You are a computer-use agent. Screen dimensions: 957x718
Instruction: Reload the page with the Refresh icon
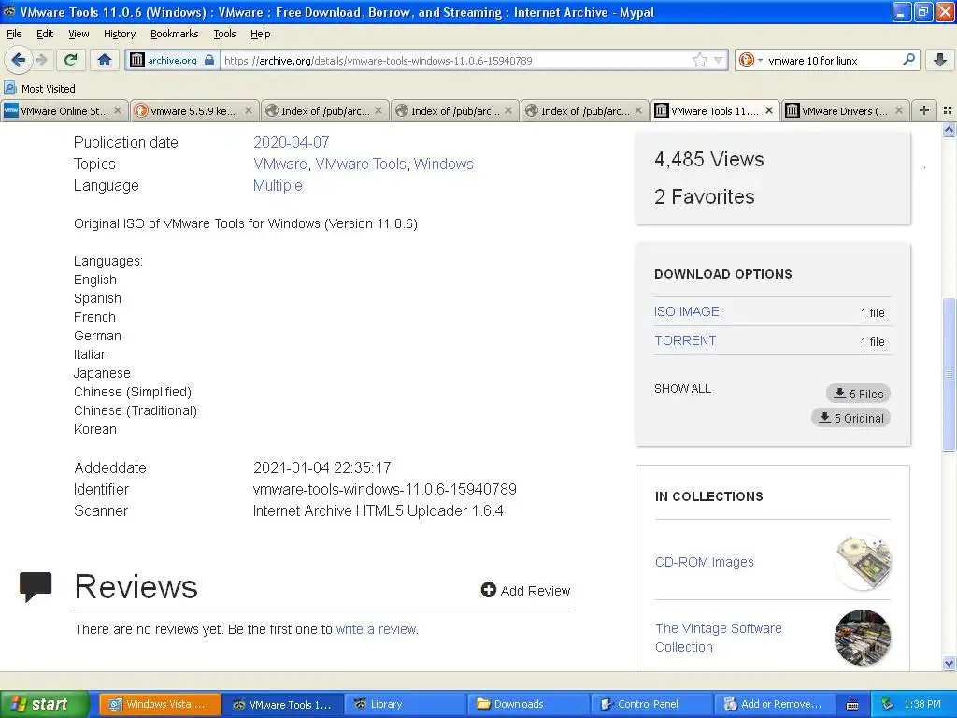pos(71,60)
